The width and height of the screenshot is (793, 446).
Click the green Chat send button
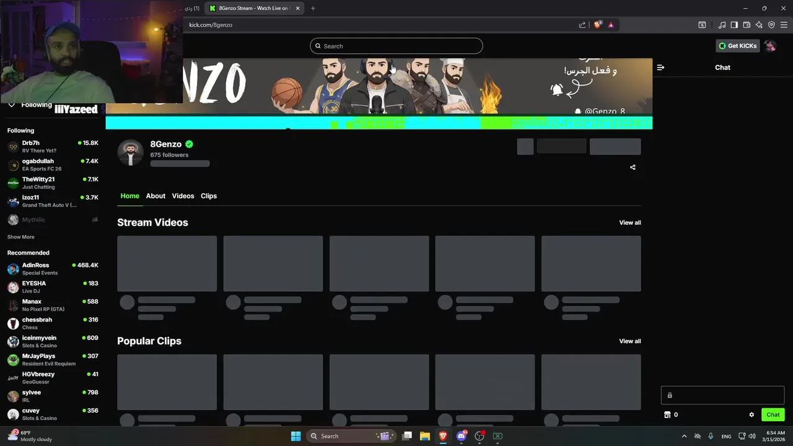(773, 415)
